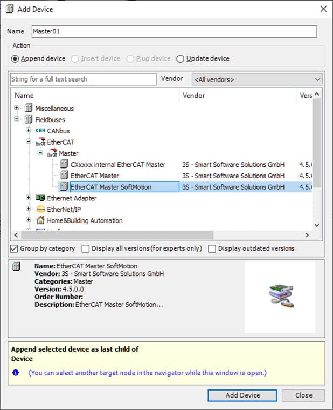The width and height of the screenshot is (333, 410).
Task: Click the Ethernet Adapter icon
Action: coord(40,198)
